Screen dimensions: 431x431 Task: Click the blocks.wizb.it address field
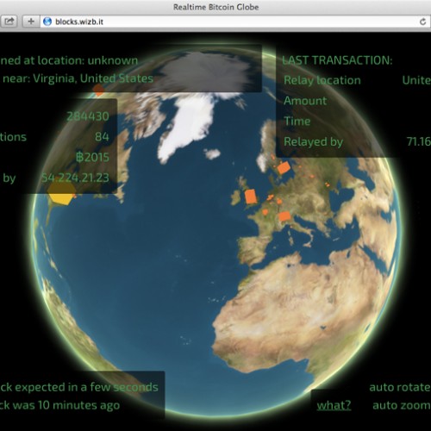(230, 22)
